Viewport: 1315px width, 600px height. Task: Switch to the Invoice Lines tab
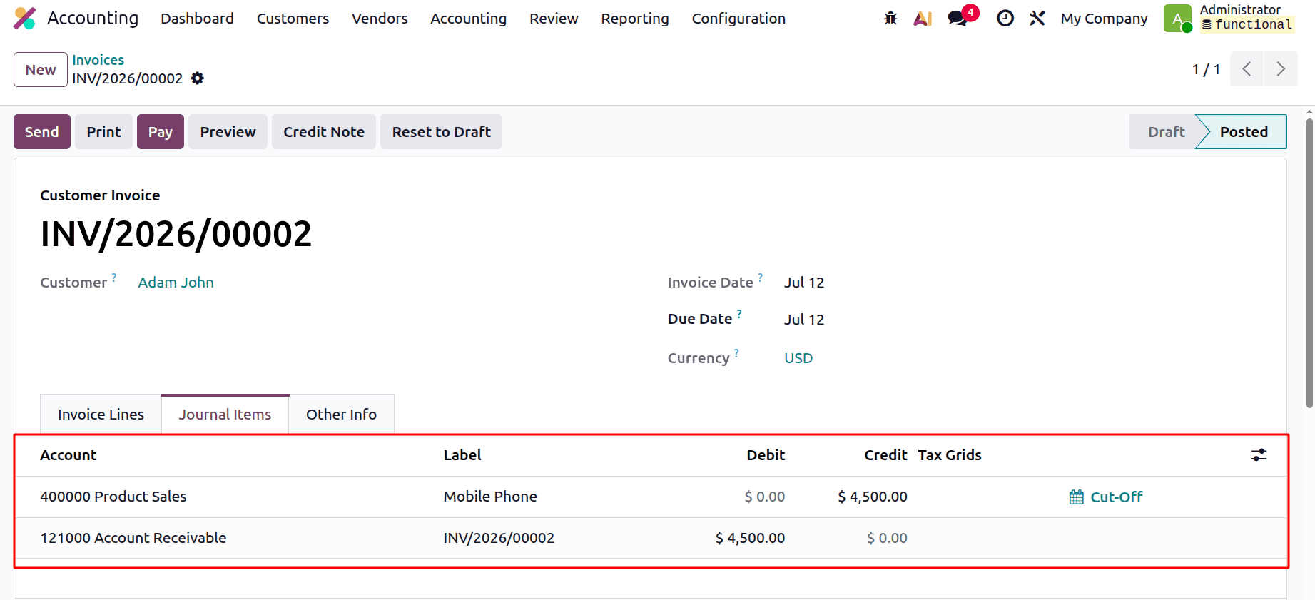(x=101, y=415)
